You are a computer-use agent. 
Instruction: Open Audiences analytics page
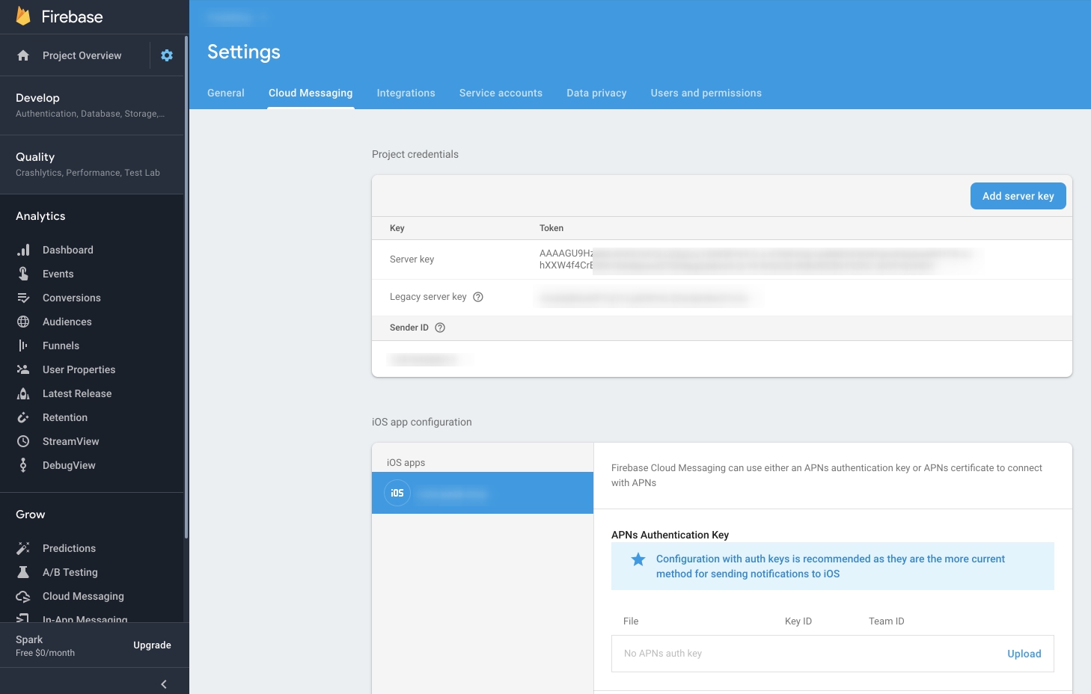point(67,322)
